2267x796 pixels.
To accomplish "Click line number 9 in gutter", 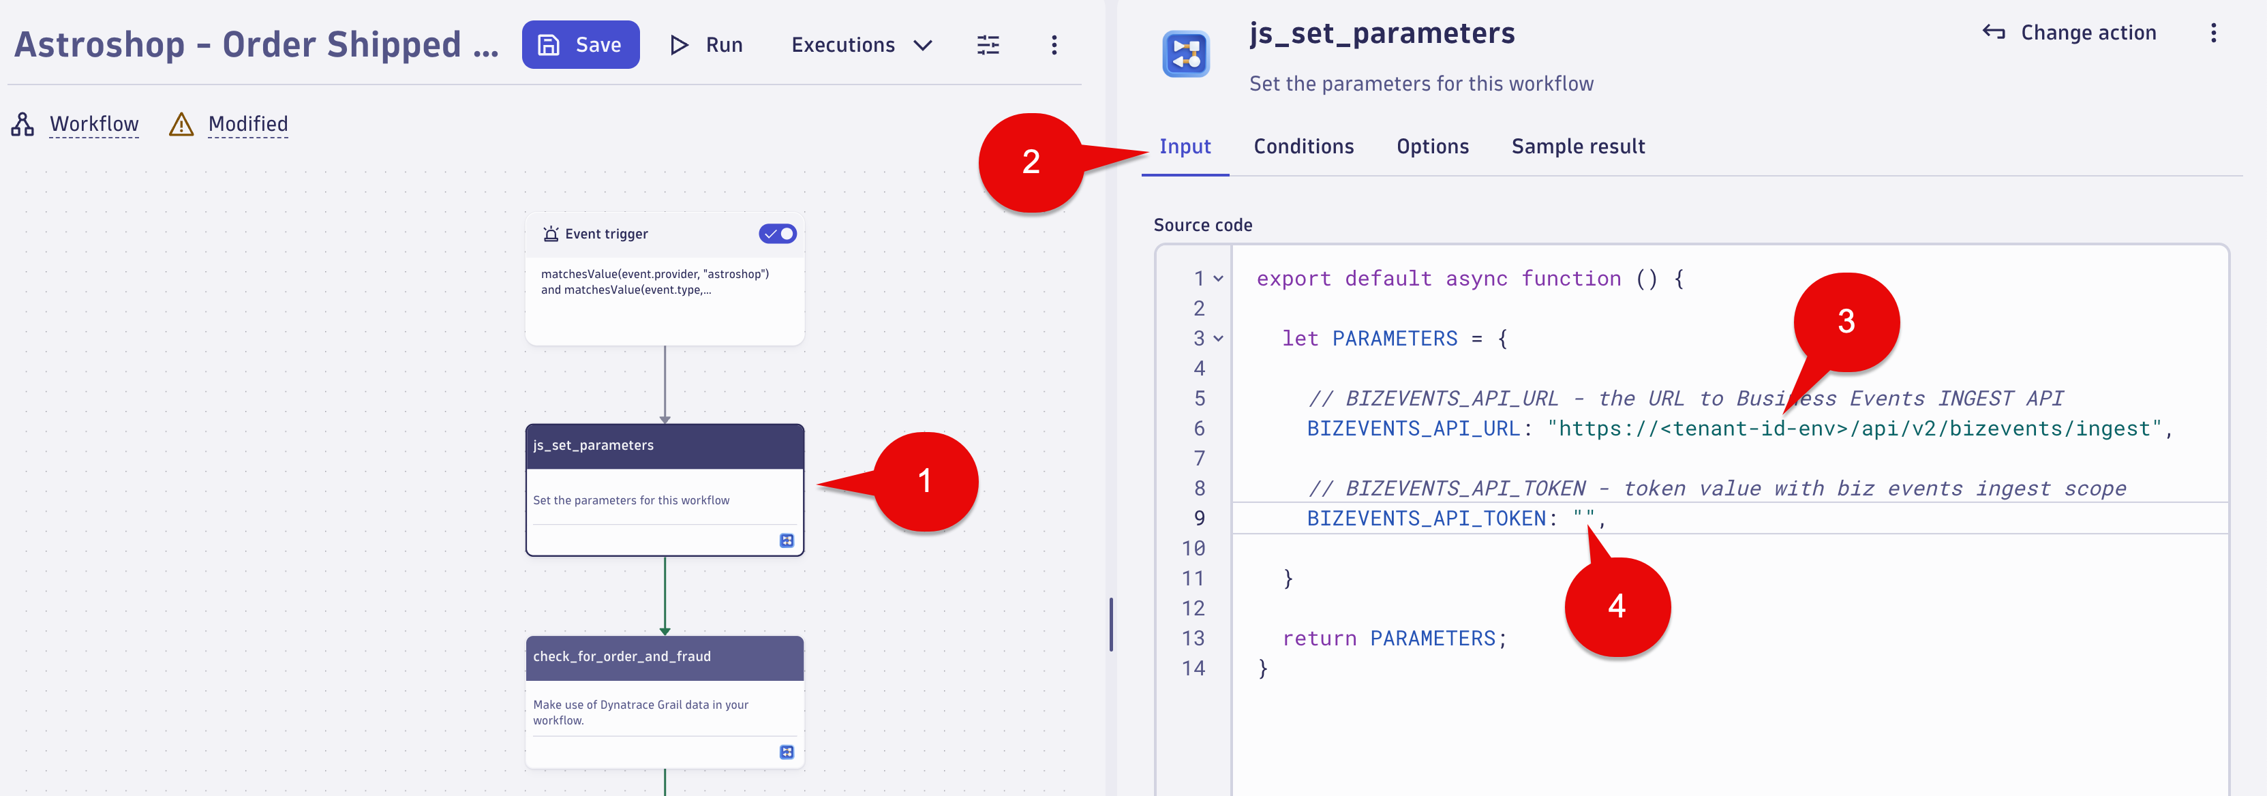I will coord(1200,519).
